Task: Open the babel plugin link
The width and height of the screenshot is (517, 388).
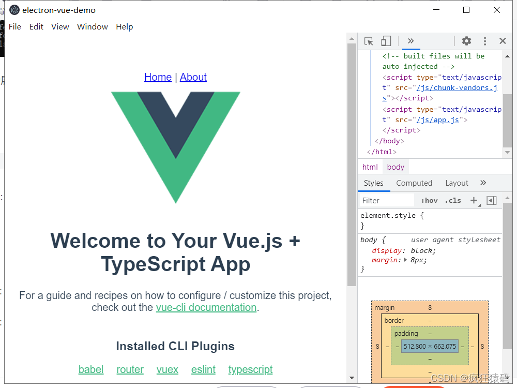Action: (x=91, y=369)
